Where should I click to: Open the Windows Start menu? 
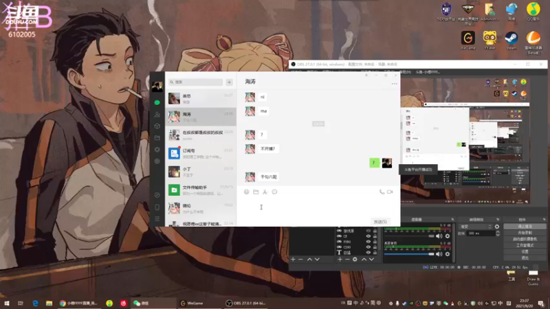[7, 303]
